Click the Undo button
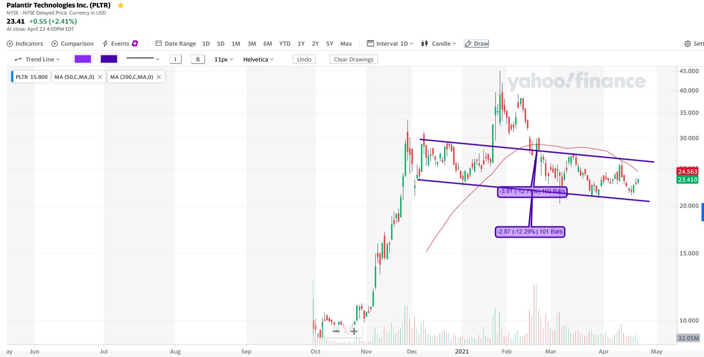Viewport: 704px width, 357px height. point(304,59)
